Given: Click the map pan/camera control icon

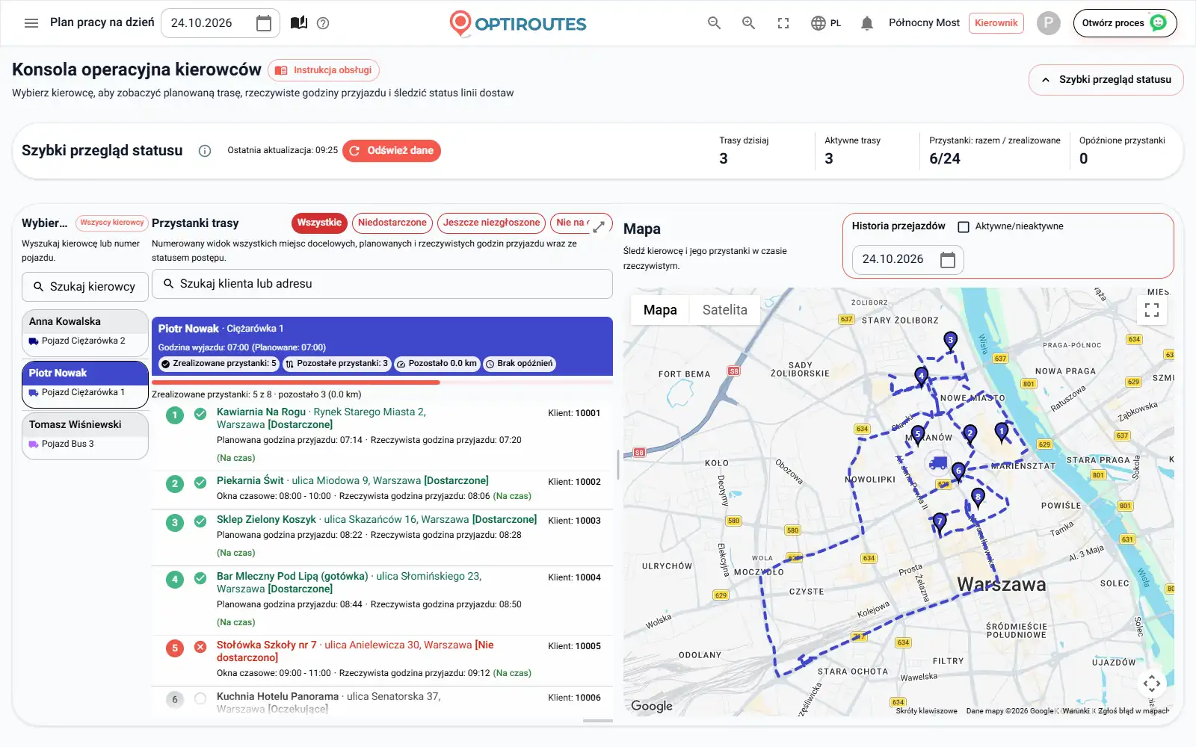Looking at the screenshot, I should pos(1152,683).
